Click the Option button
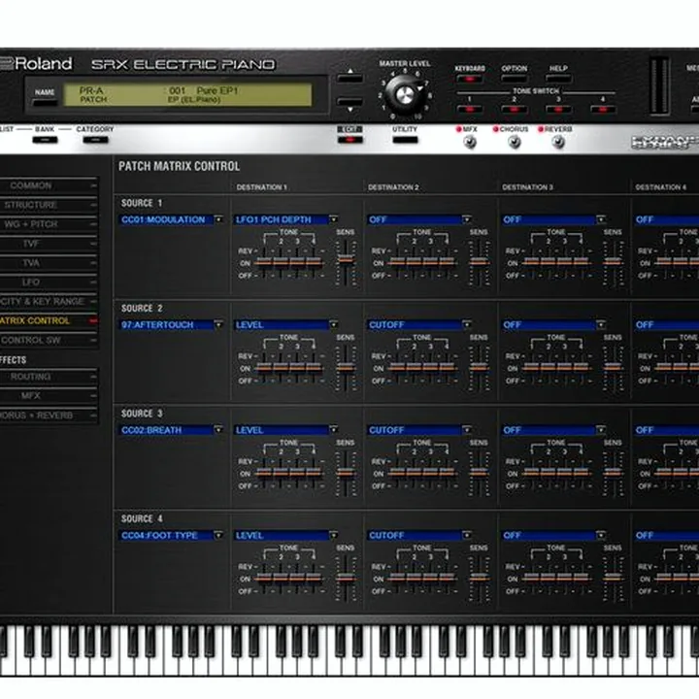This screenshot has width=699, height=699. [514, 79]
